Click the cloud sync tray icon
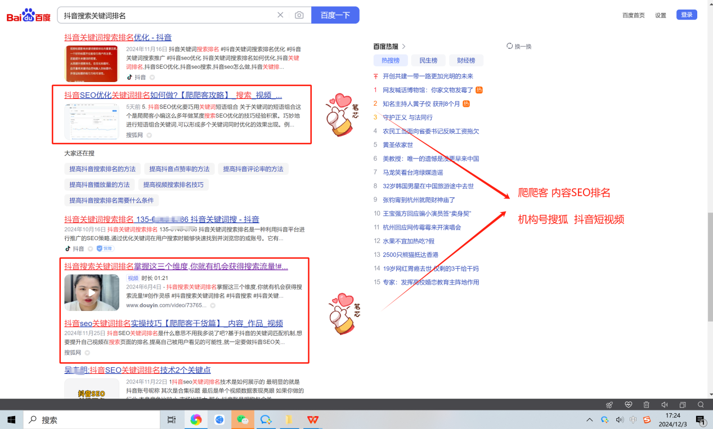Viewport: 713px width, 429px height. tap(605, 419)
